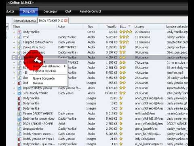The image size is (194, 146).
Task: Click image icon beside Dady yankke - que ten...
Action: (x=19, y=144)
